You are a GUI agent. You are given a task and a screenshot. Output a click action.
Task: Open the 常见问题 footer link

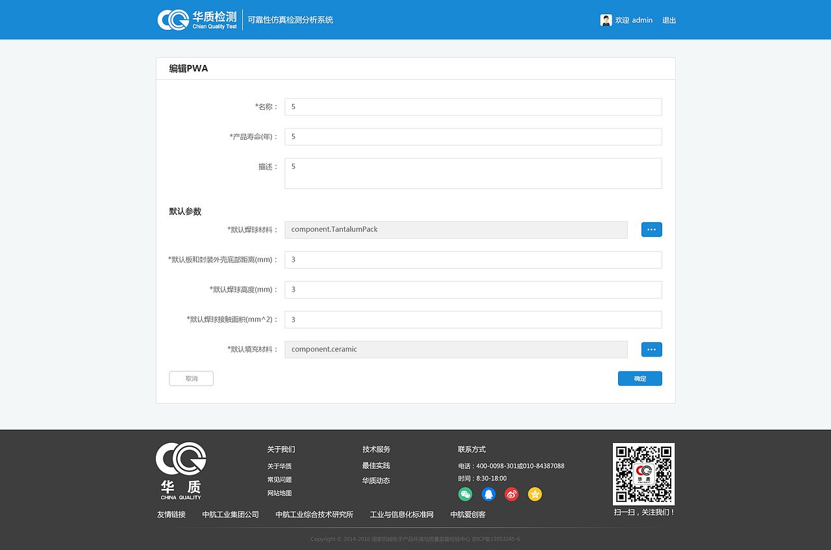point(279,480)
